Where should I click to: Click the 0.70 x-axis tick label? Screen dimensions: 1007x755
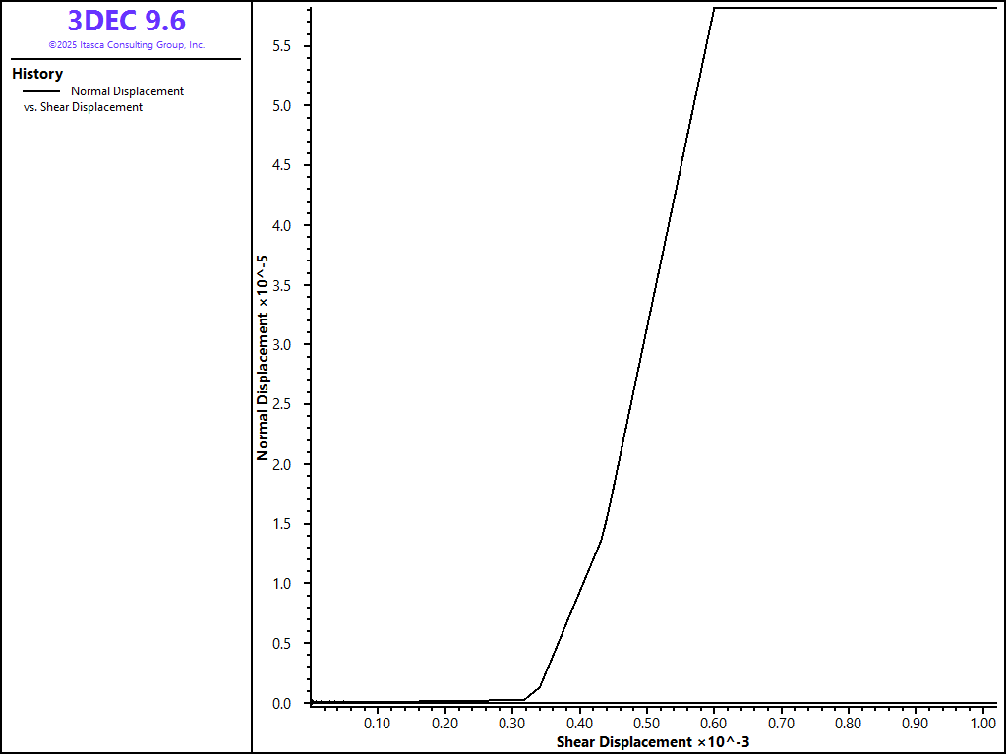[x=781, y=724]
